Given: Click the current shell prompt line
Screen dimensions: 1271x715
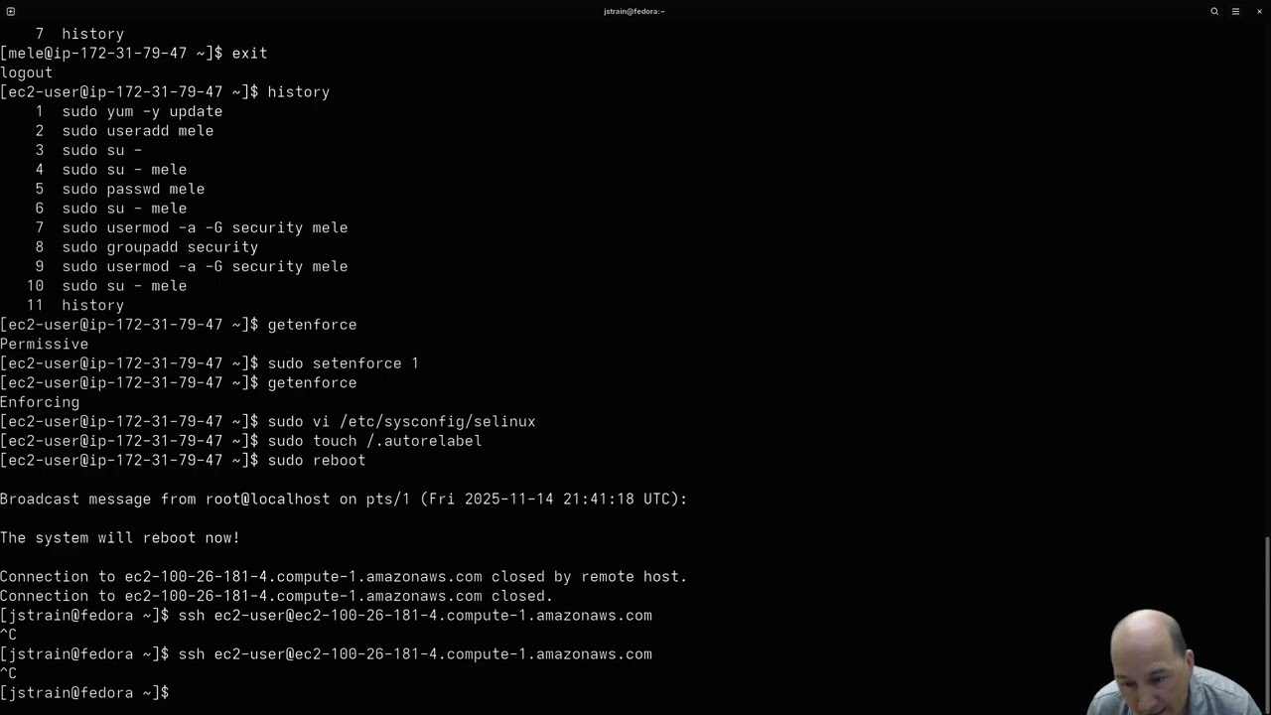Looking at the screenshot, I should coord(85,693).
